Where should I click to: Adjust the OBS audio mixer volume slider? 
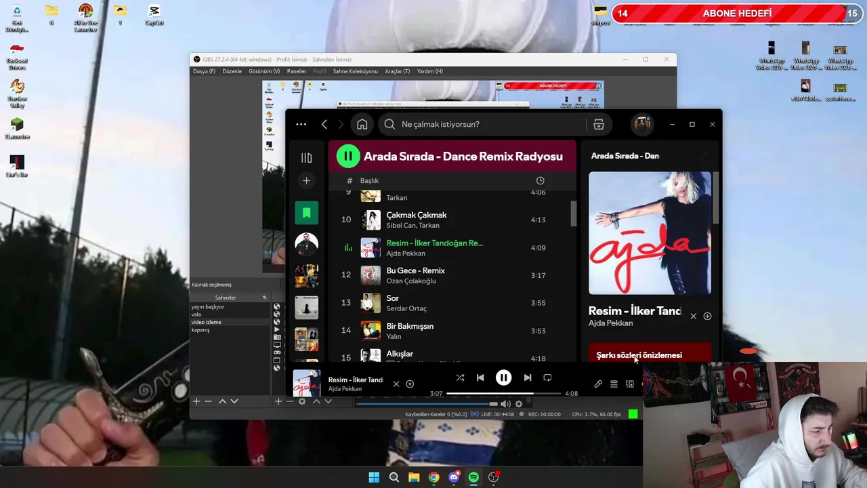pos(427,404)
